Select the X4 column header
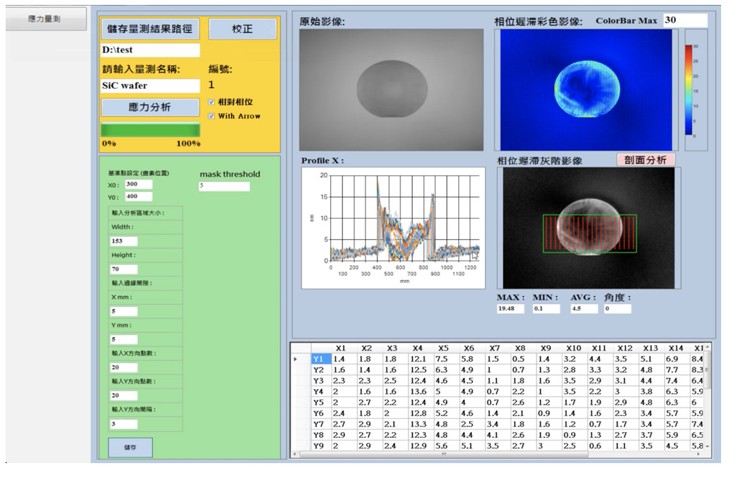745x480 pixels. [x=418, y=348]
